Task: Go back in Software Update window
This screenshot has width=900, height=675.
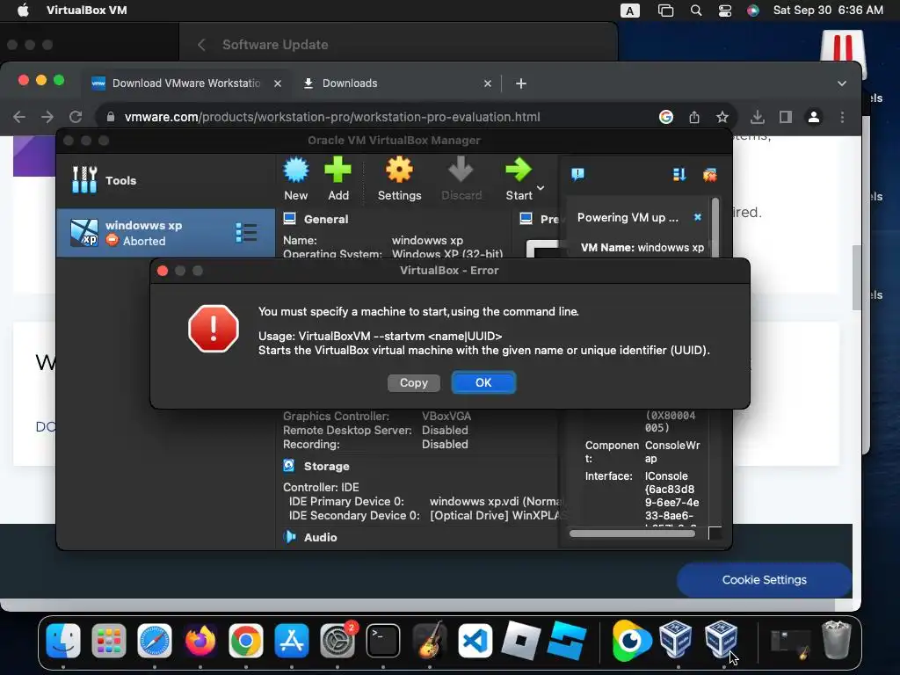Action: [x=201, y=45]
